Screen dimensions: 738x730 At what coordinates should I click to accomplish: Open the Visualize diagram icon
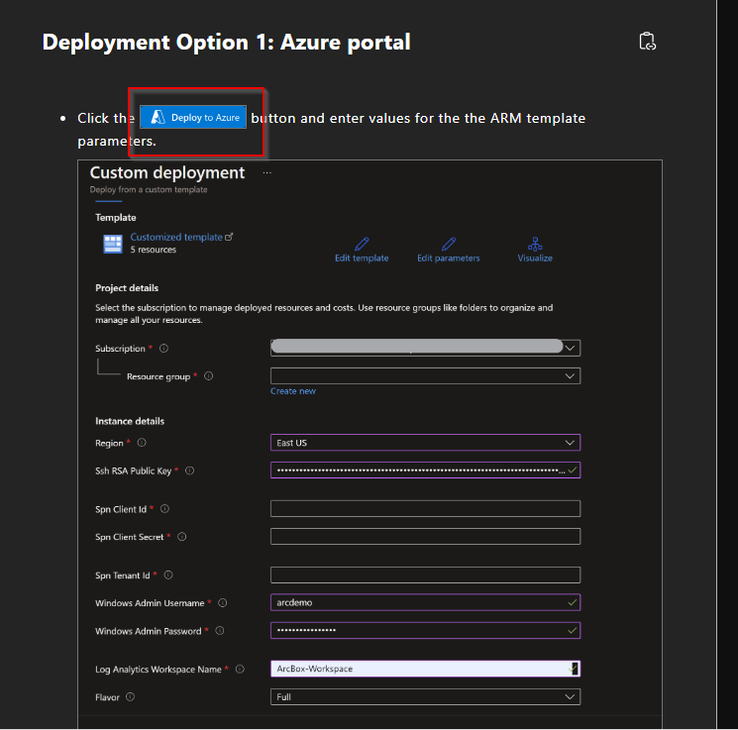click(x=535, y=244)
